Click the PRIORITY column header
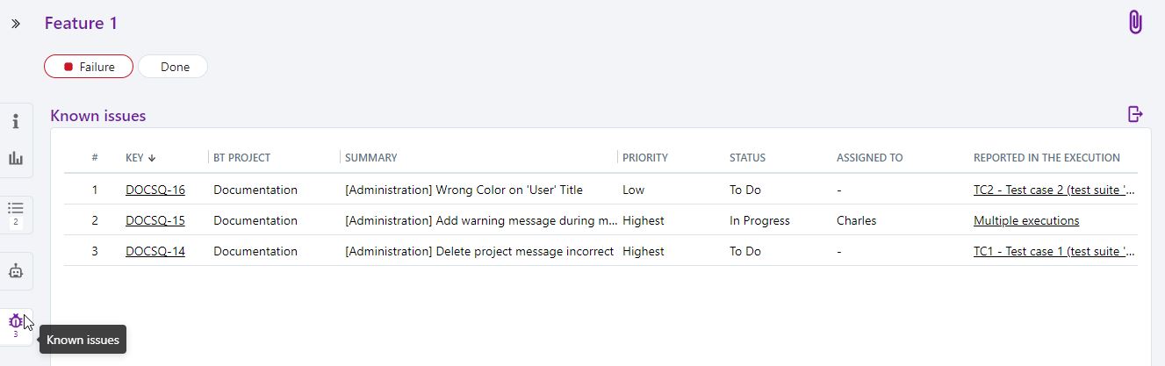Viewport: 1165px width, 366px height. coord(644,158)
